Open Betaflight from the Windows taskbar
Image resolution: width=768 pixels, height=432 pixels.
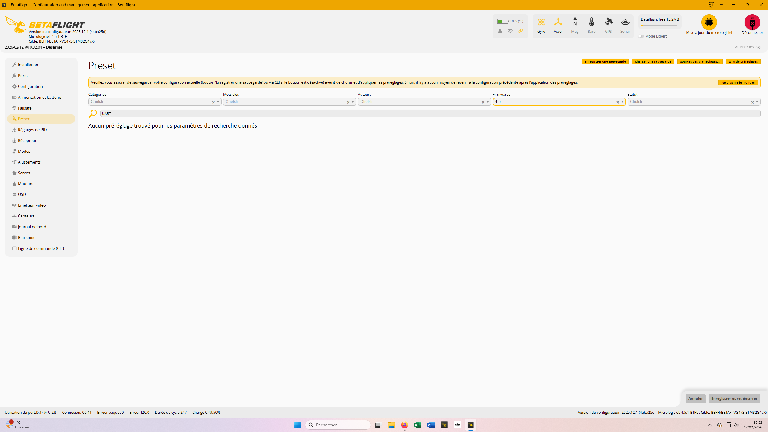point(470,425)
